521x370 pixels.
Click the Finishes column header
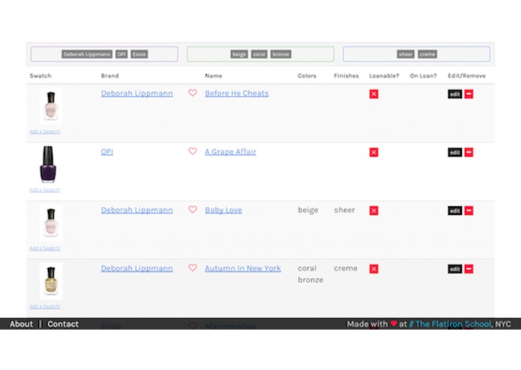[346, 76]
